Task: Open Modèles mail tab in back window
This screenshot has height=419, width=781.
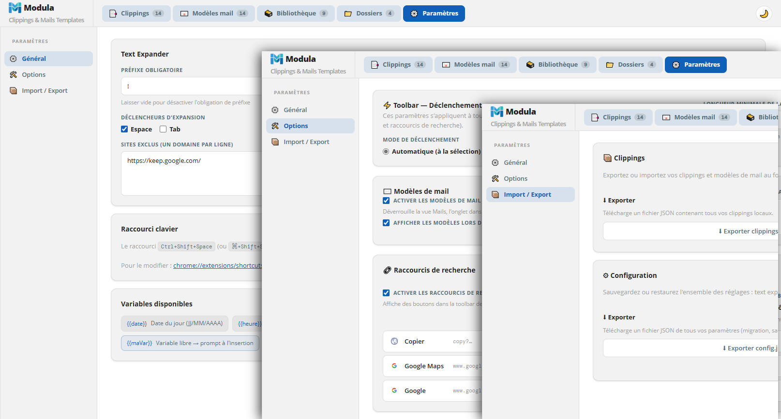Action: pyautogui.click(x=214, y=14)
